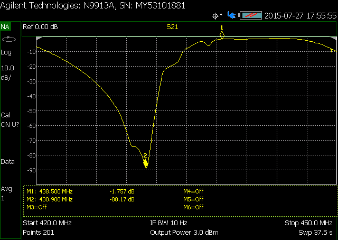Select the M2 430.900 MHz marker readout
Image resolution: width=338 pixels, height=240 pixels.
50,199
